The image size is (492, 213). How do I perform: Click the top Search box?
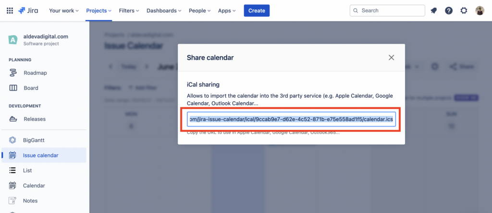tap(387, 11)
